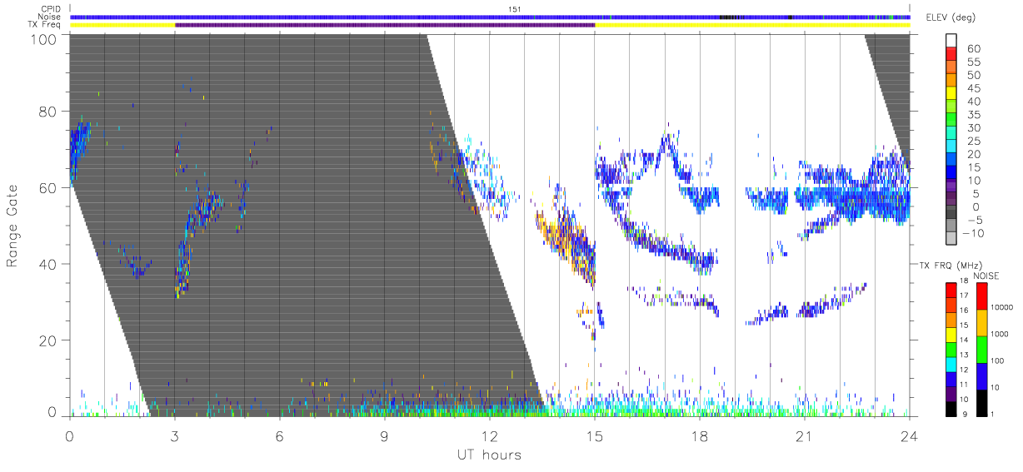1023x472 pixels.
Task: Select the CPID value 151
Action: pos(514,9)
